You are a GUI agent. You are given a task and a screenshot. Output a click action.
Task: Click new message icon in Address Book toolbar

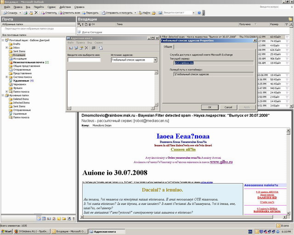click(101, 48)
